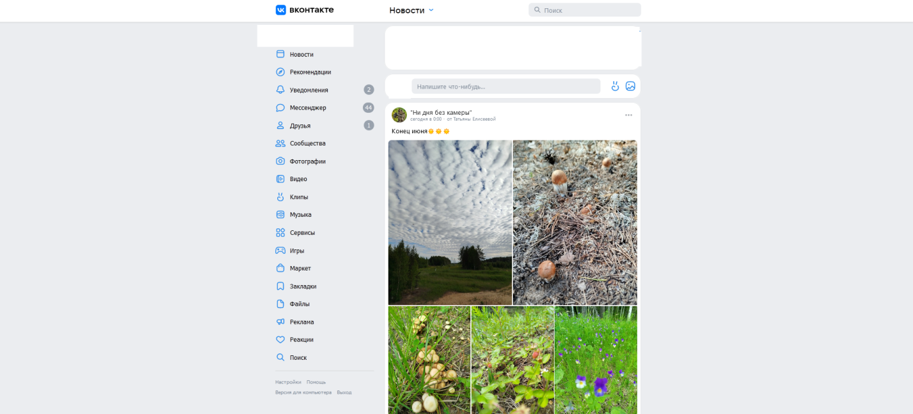This screenshot has width=913, height=414.
Task: Click the Настройки footer link
Action: coord(288,382)
